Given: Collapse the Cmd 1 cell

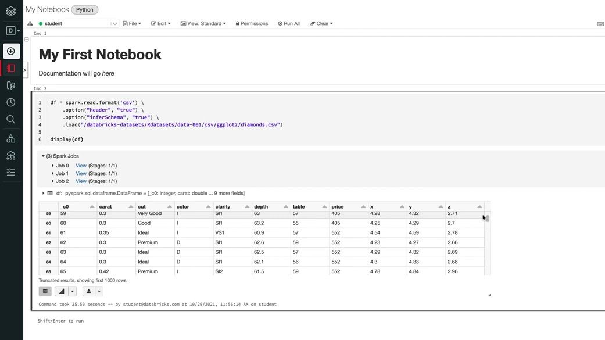Looking at the screenshot, I should pyautogui.click(x=27, y=40).
